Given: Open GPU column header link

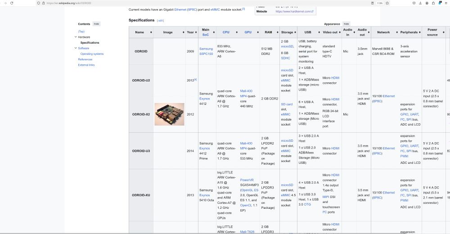Looking at the screenshot, I should pos(248,32).
